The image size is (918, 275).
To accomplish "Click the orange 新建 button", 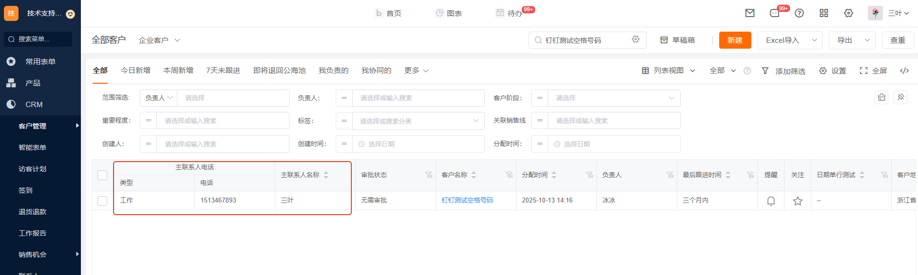I will click(x=735, y=40).
